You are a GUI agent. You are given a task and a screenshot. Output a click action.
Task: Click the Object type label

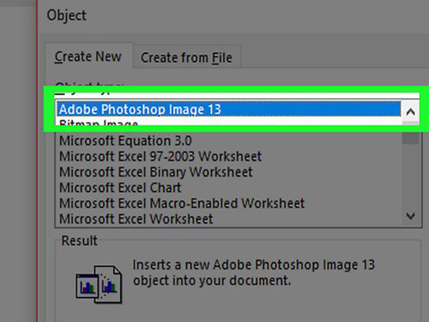(x=88, y=86)
